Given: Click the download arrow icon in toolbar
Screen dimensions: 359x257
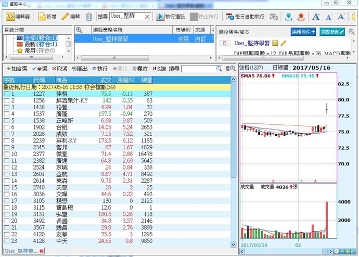Looking at the screenshot, I should coord(288,17).
